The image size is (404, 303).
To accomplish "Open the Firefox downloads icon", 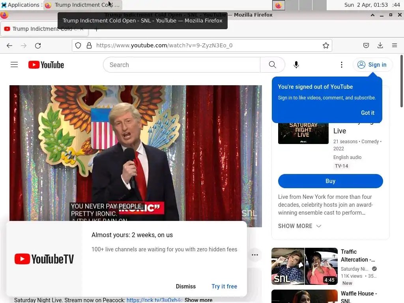I will tap(380, 45).
